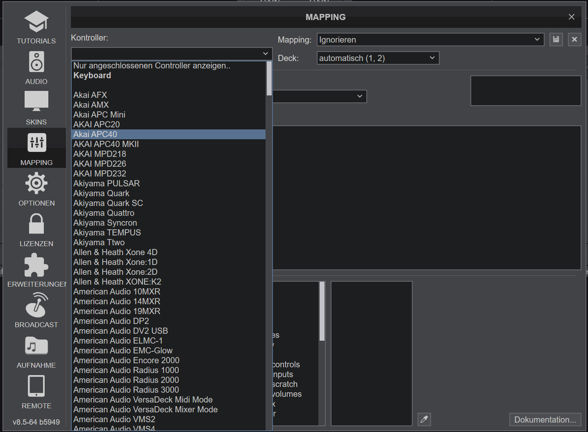Select American Audio VMS2
588x432 pixels.
169,419
